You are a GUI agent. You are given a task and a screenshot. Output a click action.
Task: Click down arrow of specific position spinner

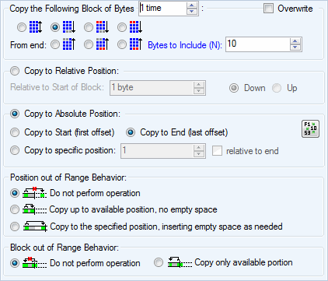199,154
